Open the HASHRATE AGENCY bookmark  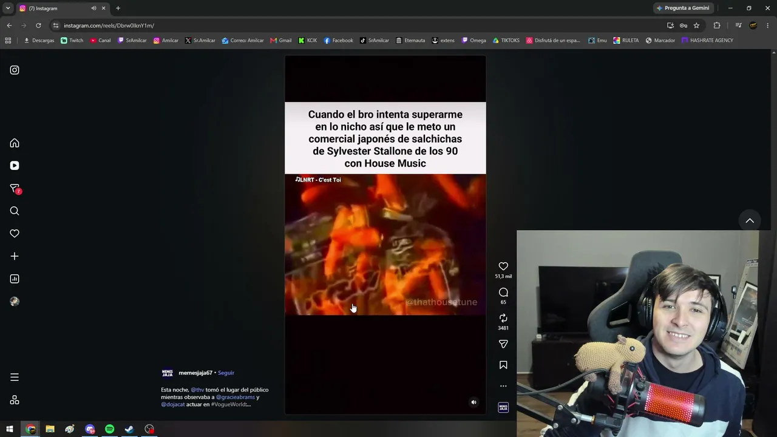[x=708, y=41]
